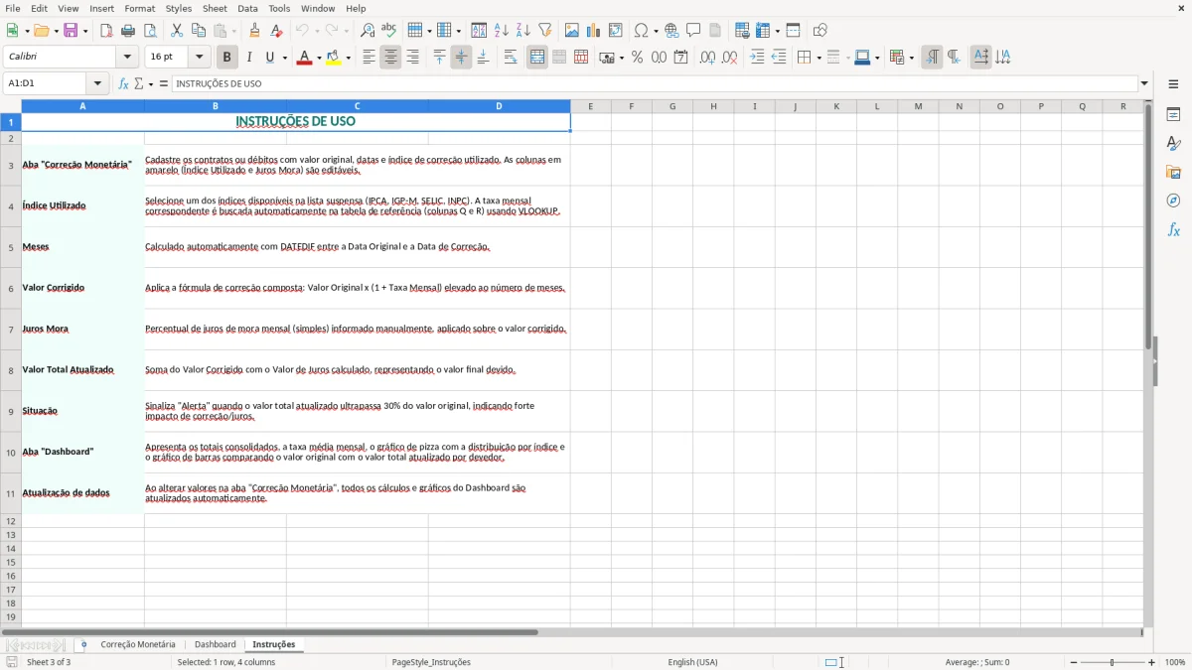Increase indent icon
1192x670 pixels.
(757, 58)
